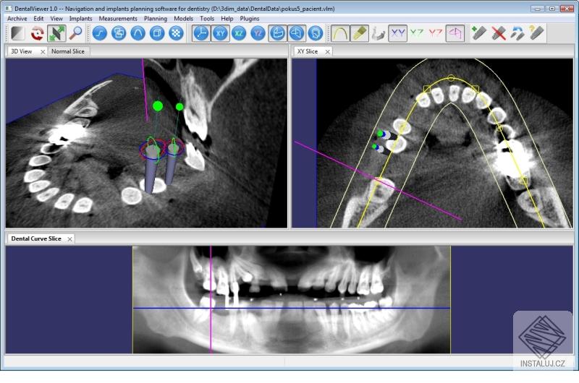This screenshot has height=383, width=579.
Task: Click the grayscale density window toolbar icon
Action: tap(17, 33)
